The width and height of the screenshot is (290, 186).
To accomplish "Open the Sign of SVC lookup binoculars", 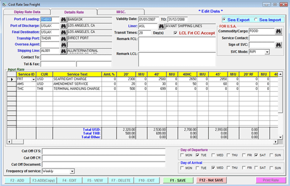I will click(x=278, y=45).
